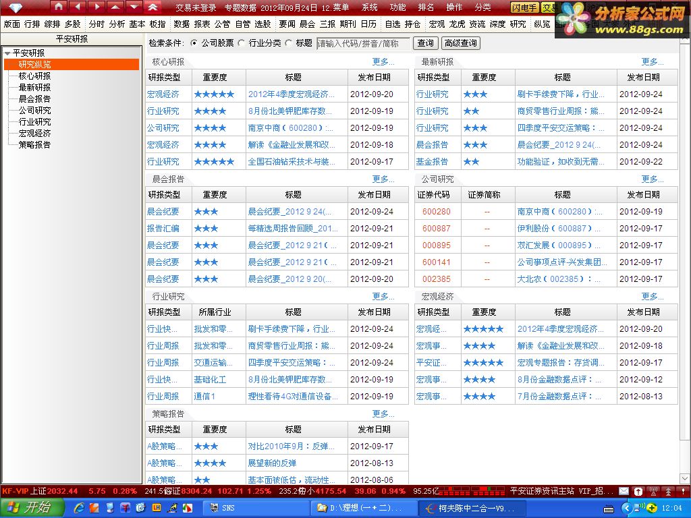Screen dimensions: 691x518
Task: Click the lock icon in status bar
Action: coord(638,491)
